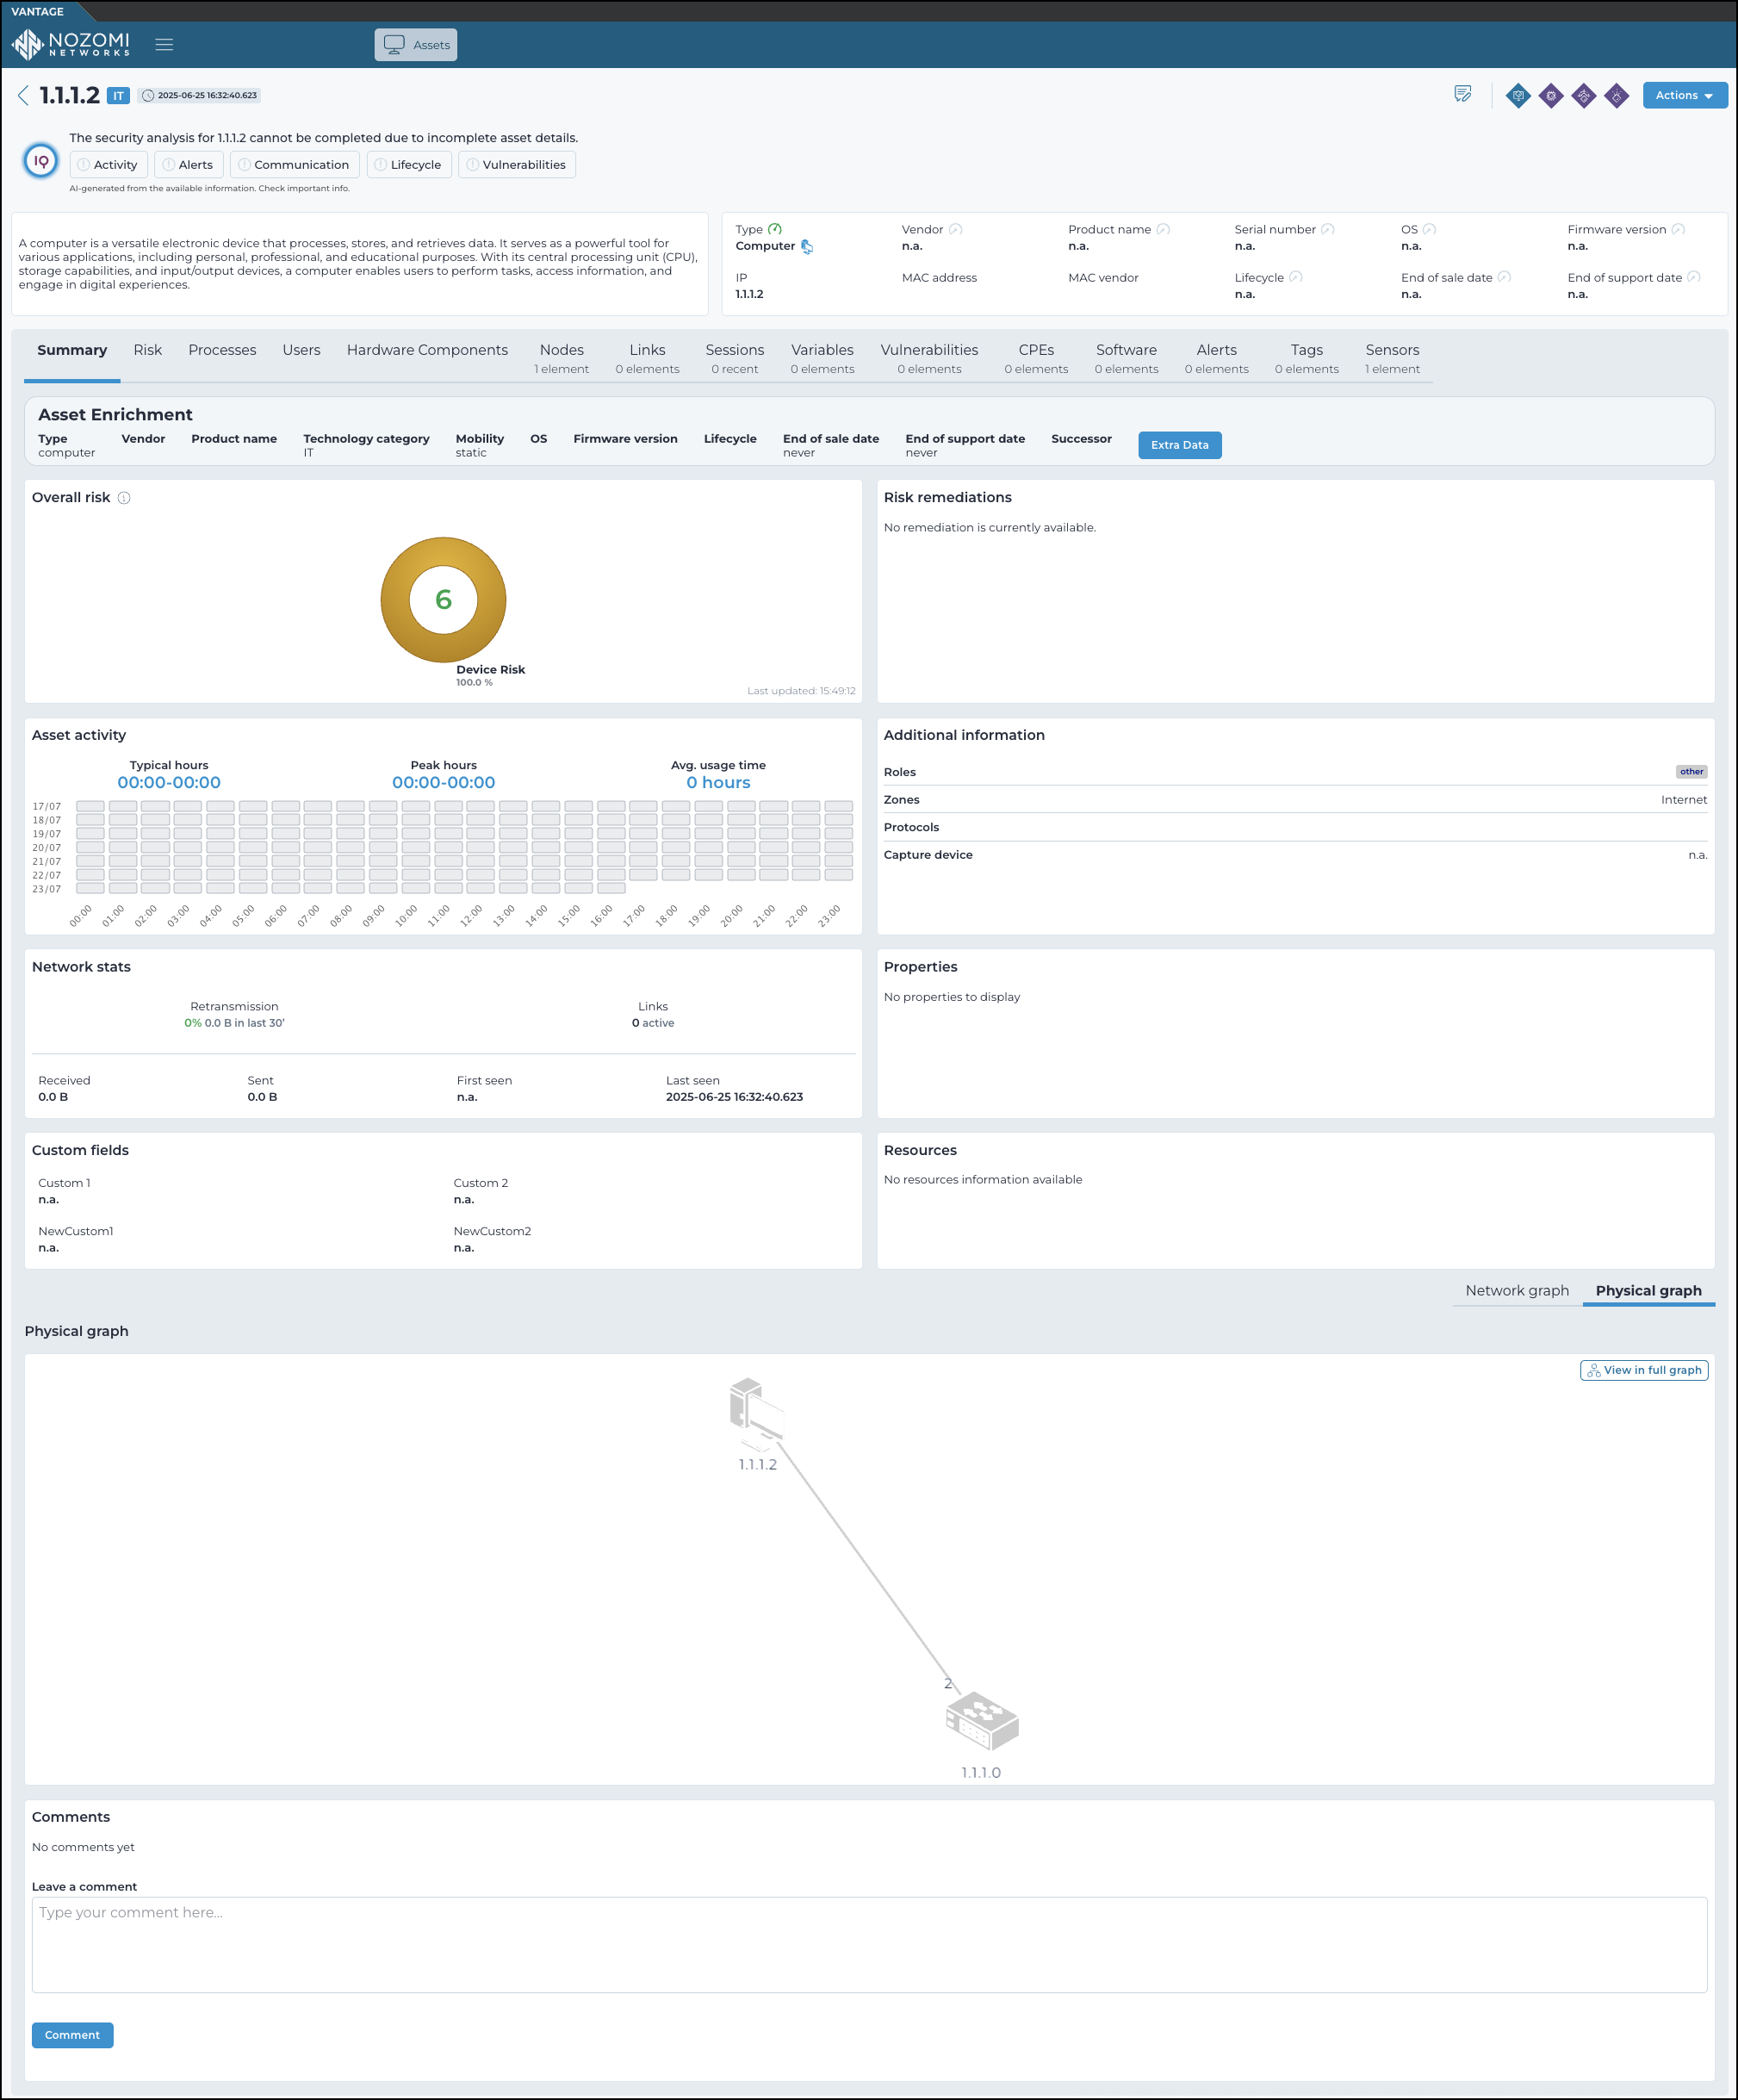Open the Tags tab
This screenshot has width=1738, height=2100.
1306,358
